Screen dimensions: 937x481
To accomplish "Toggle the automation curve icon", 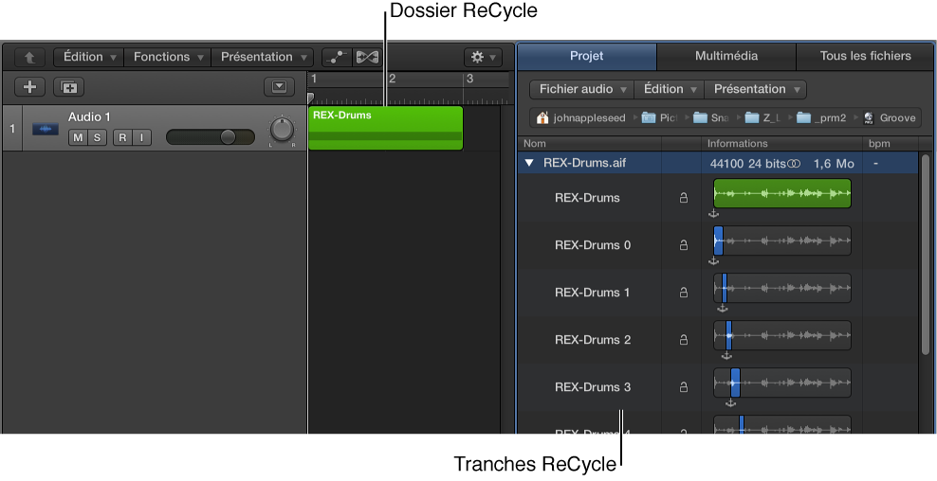I will point(337,58).
